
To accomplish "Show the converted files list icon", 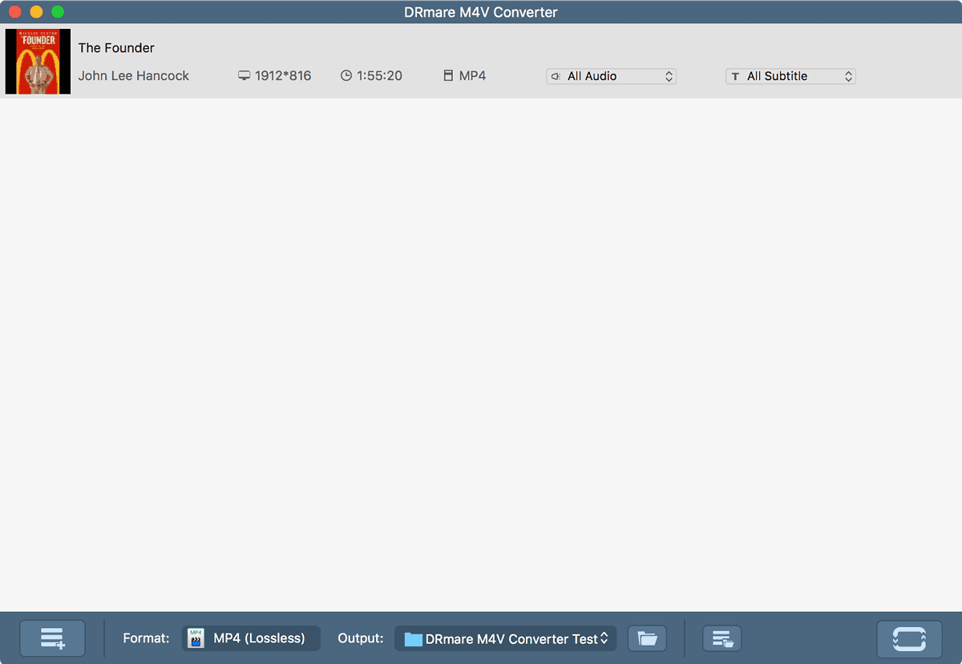I will coord(721,639).
